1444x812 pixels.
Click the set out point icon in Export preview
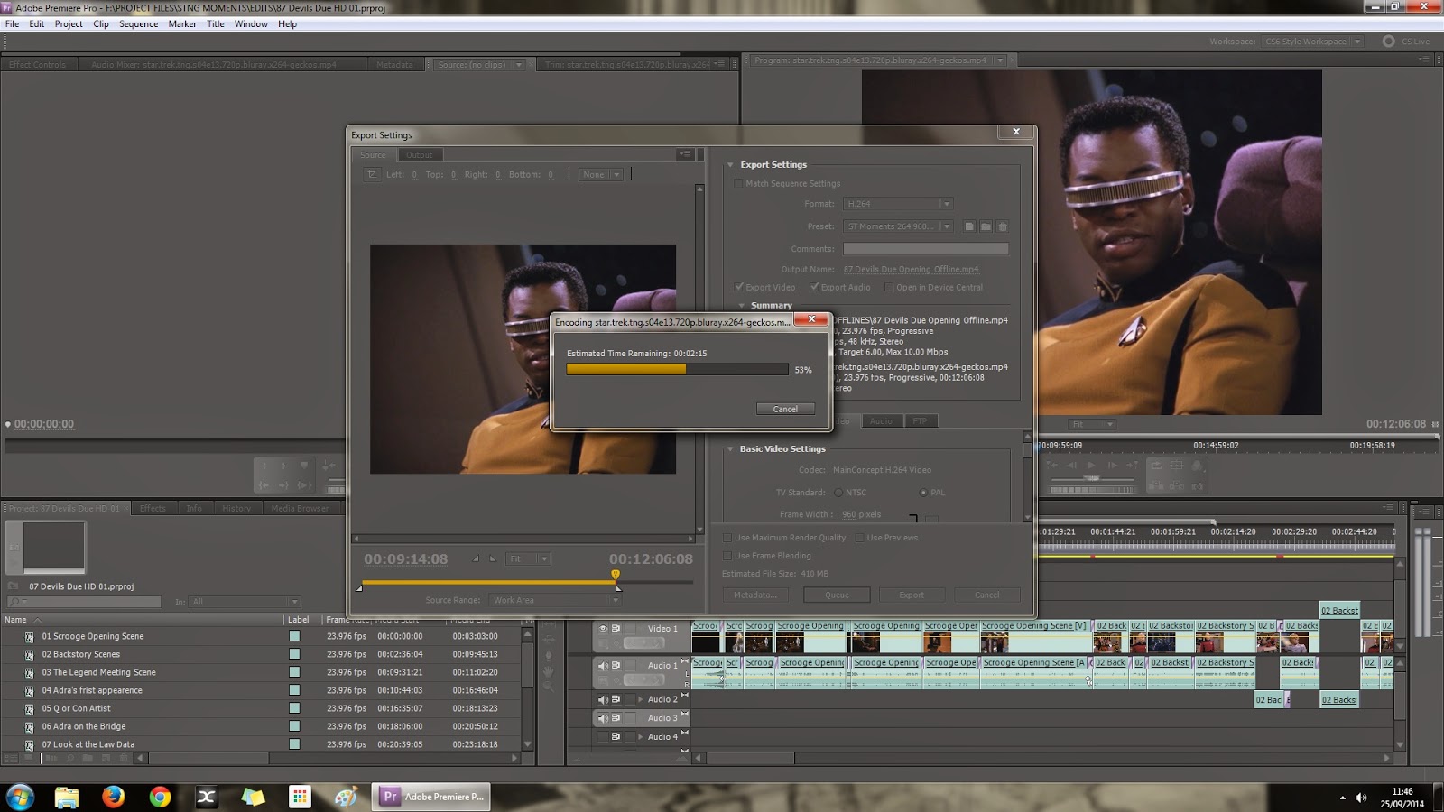[492, 558]
